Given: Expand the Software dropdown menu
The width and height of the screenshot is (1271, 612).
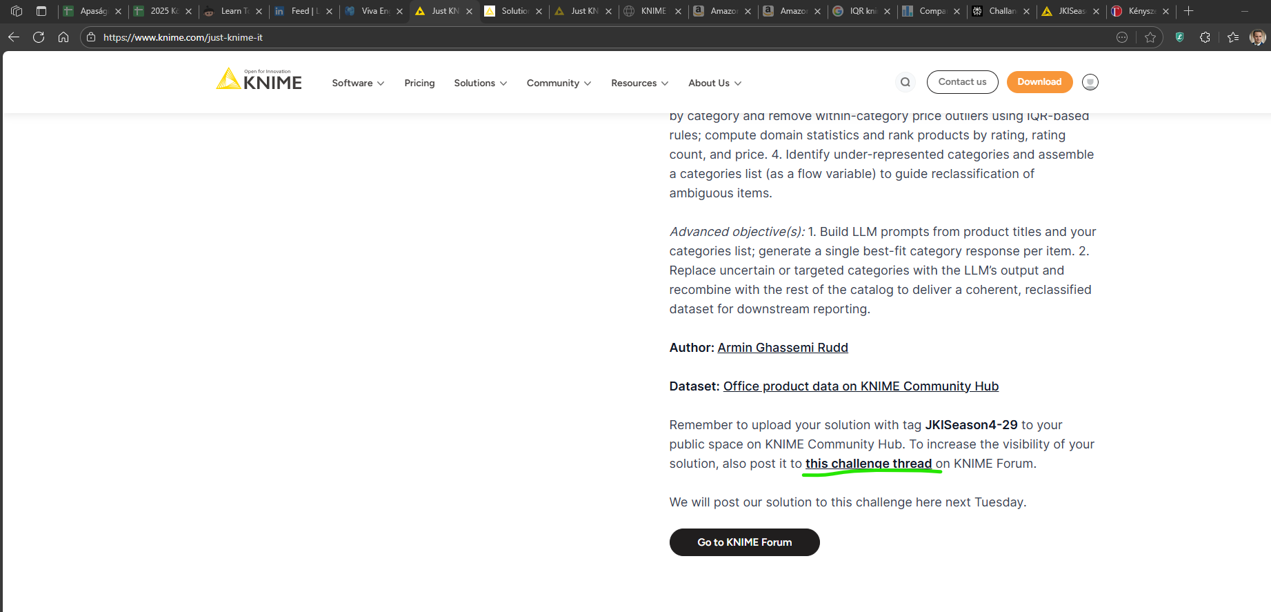Looking at the screenshot, I should [358, 83].
